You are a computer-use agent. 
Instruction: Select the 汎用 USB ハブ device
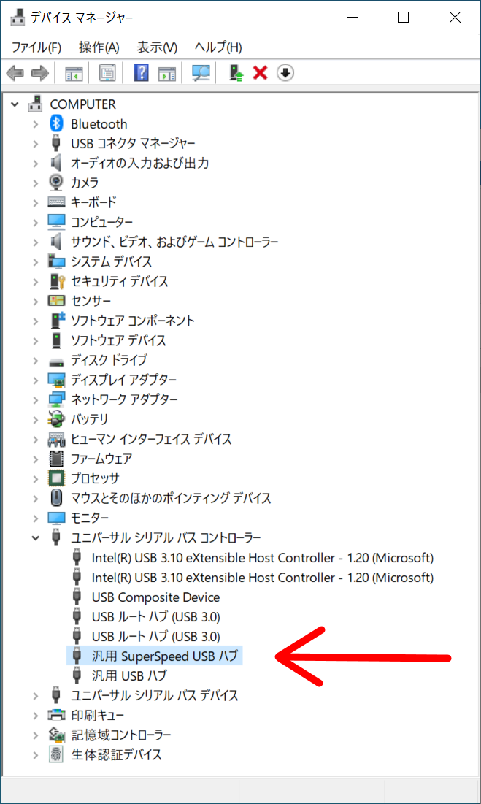pos(129,676)
